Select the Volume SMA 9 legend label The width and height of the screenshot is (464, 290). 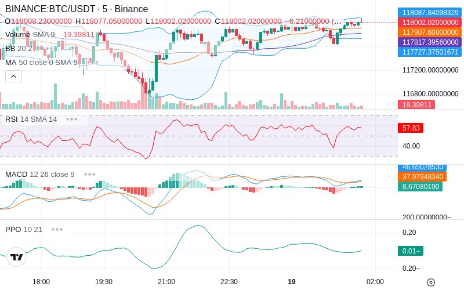pyautogui.click(x=30, y=35)
